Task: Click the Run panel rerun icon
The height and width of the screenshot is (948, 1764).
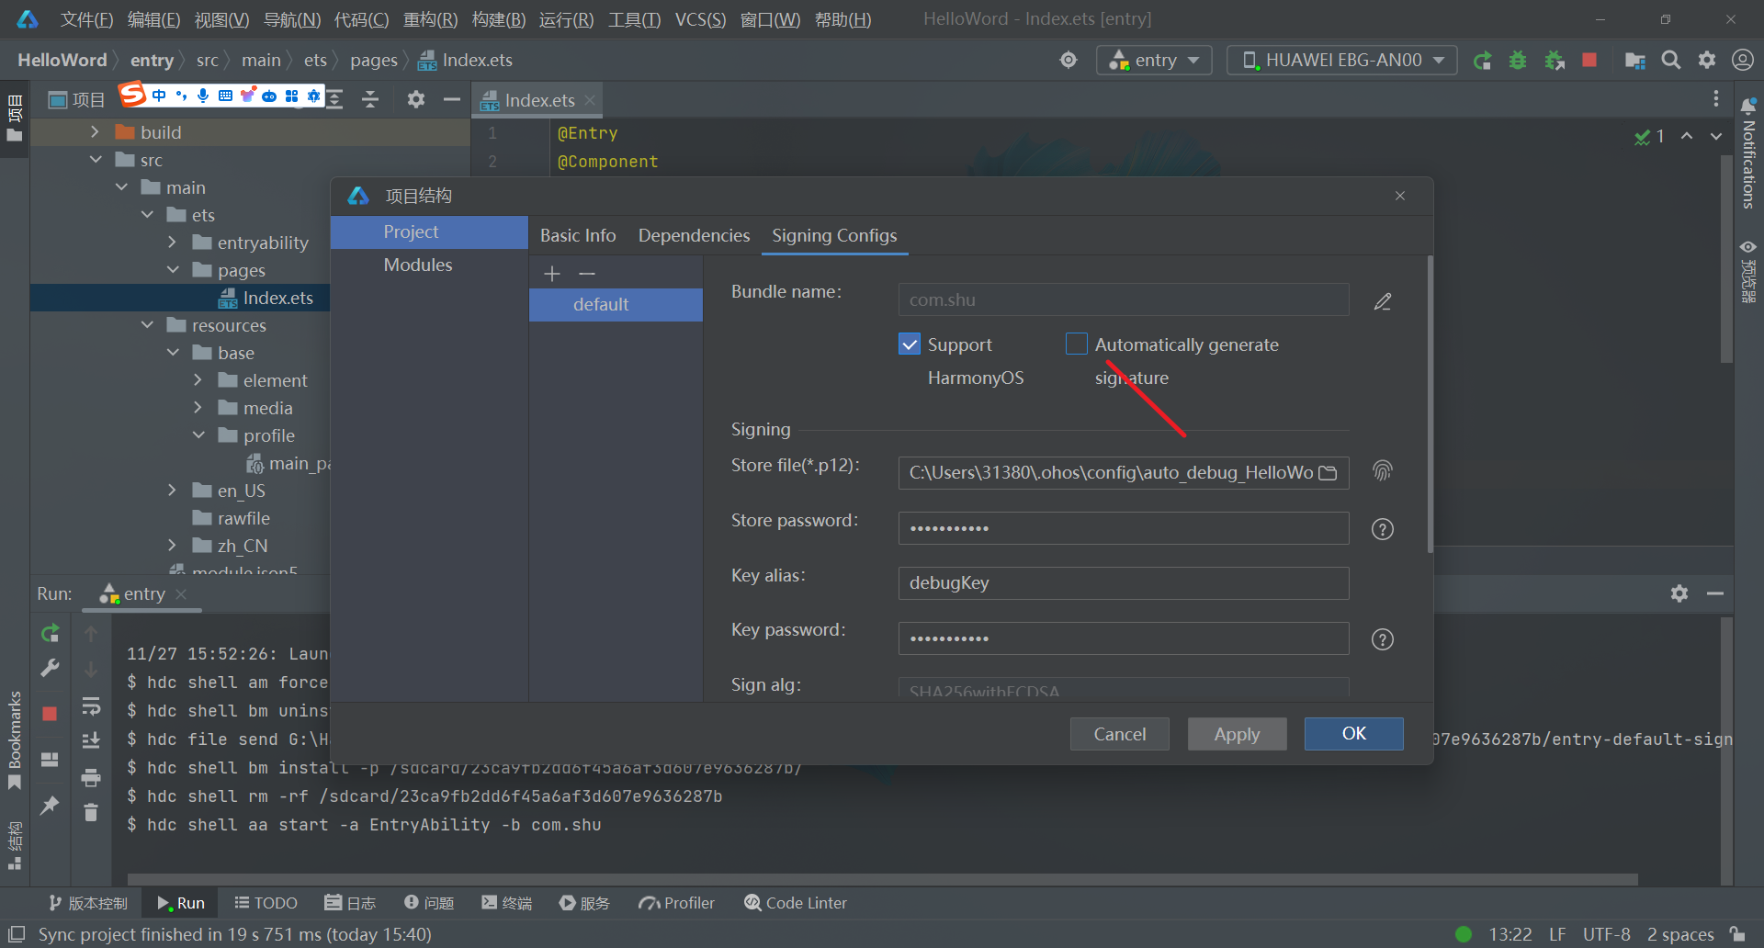Action: coord(51,633)
